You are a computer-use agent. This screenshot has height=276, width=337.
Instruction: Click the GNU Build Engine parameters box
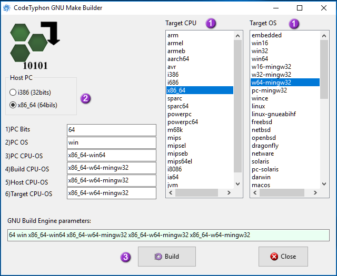pyautogui.click(x=168, y=235)
